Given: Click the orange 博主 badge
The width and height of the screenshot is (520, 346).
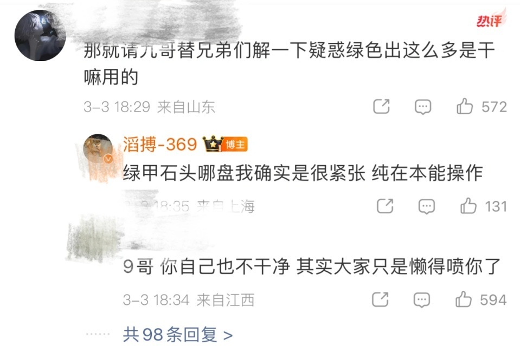Looking at the screenshot, I should [x=235, y=145].
